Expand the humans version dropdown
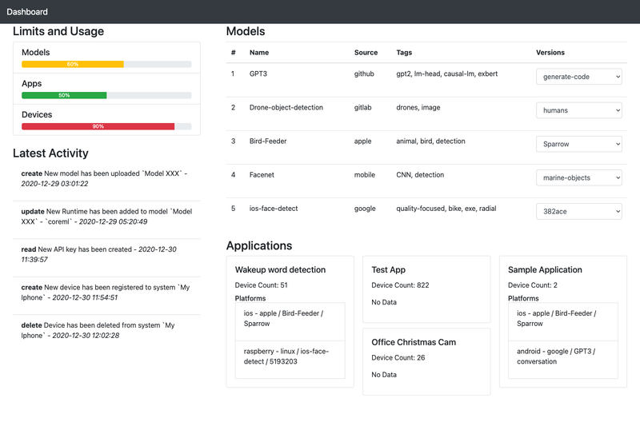This screenshot has width=640, height=426. click(578, 110)
